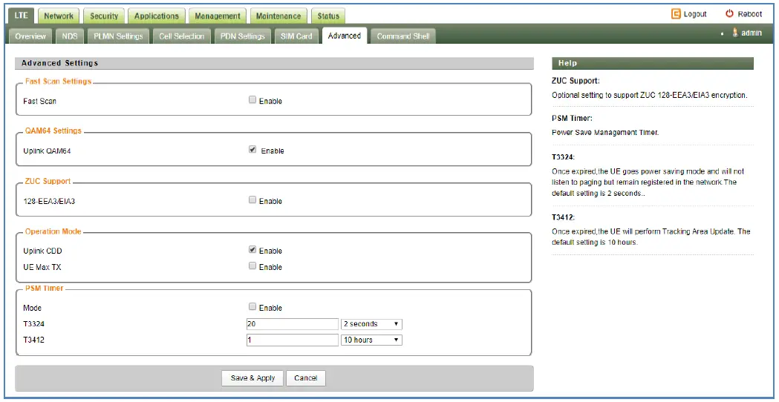The height and width of the screenshot is (402, 779).
Task: Click the T3324 value input field
Action: tap(292, 324)
